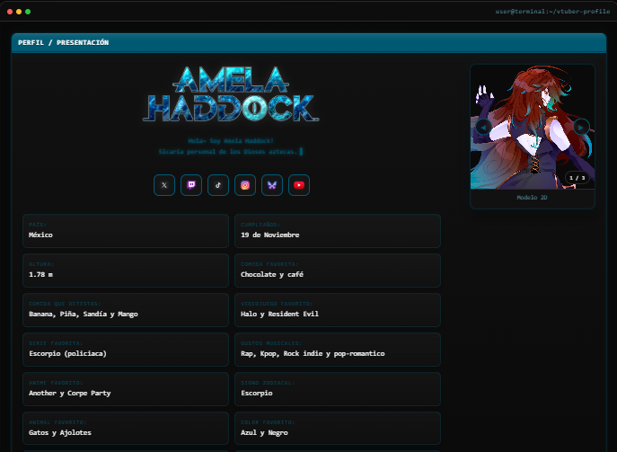The width and height of the screenshot is (617, 452).
Task: Select the País value "México"
Action: pos(40,235)
